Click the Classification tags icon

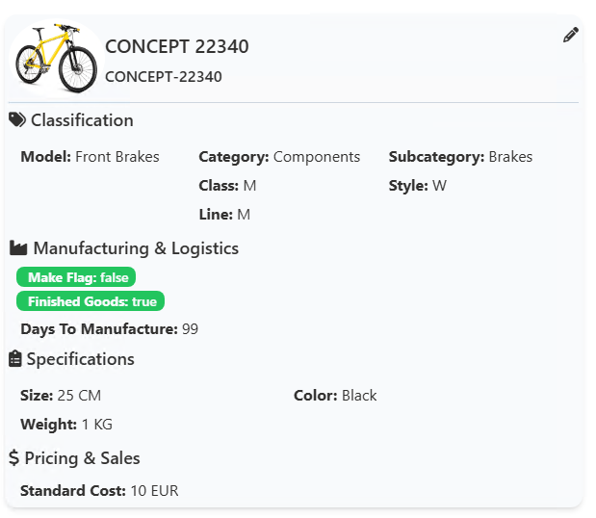coord(17,120)
